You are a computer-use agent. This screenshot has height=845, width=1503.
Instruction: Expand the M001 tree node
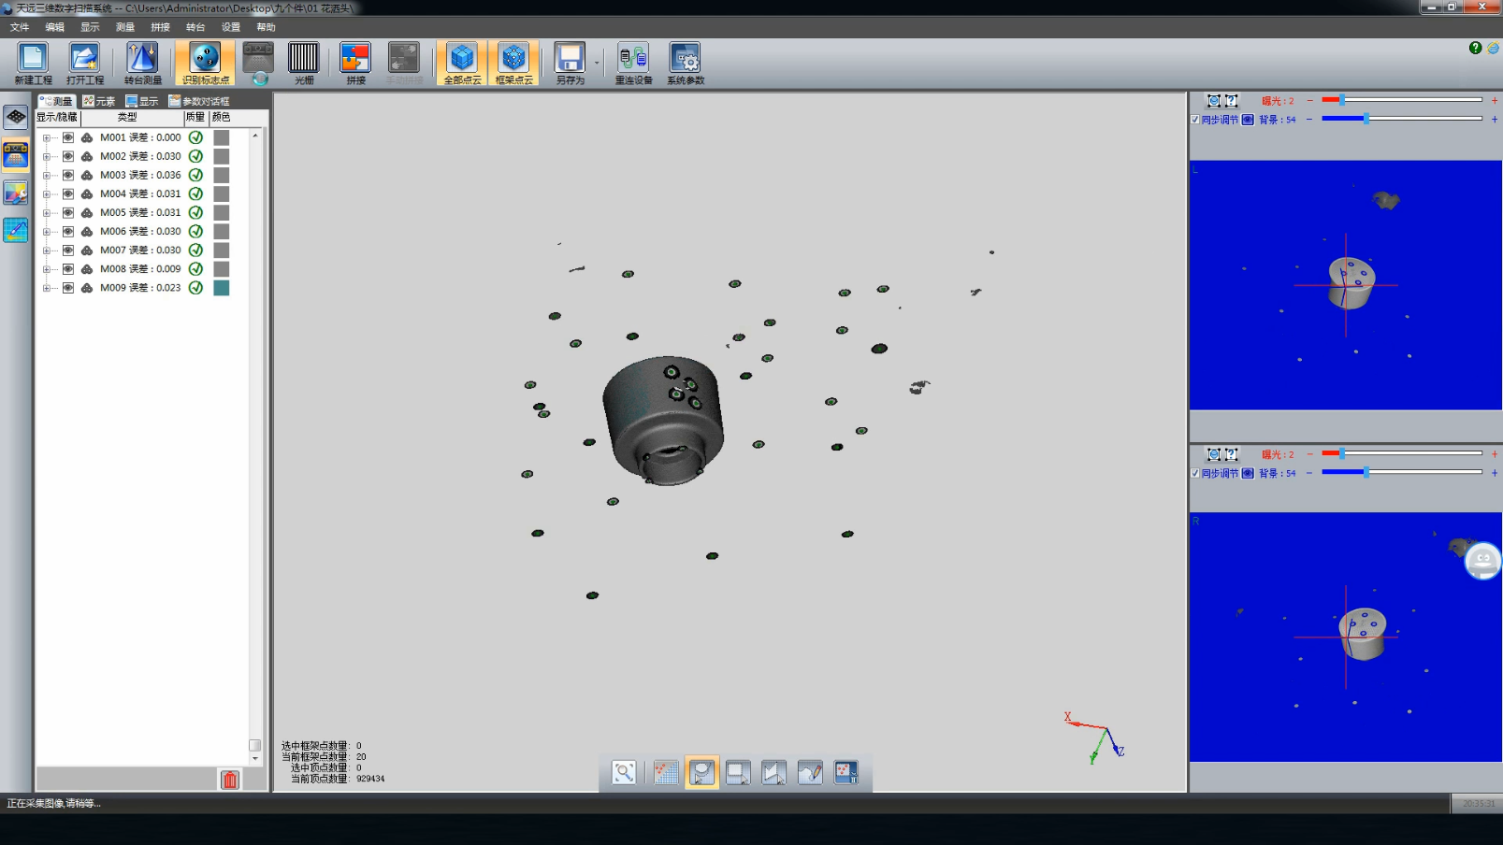pyautogui.click(x=46, y=137)
